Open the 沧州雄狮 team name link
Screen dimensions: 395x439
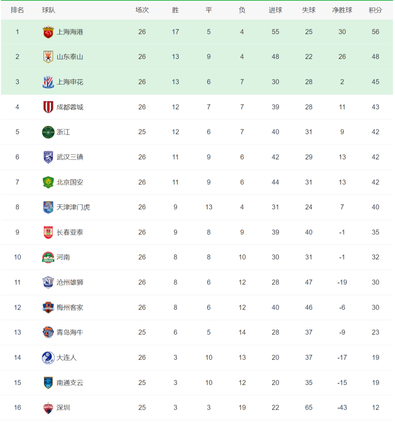[70, 282]
